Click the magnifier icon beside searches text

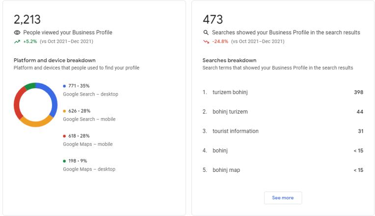pyautogui.click(x=206, y=33)
